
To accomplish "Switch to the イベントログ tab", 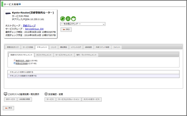I will (x=76, y=47).
